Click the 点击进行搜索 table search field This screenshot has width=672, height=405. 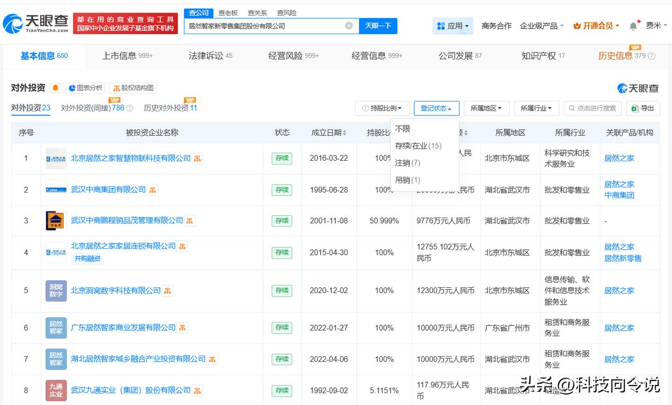click(593, 108)
